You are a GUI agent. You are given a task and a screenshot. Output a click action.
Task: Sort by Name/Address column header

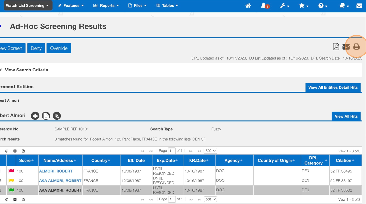pyautogui.click(x=60, y=160)
